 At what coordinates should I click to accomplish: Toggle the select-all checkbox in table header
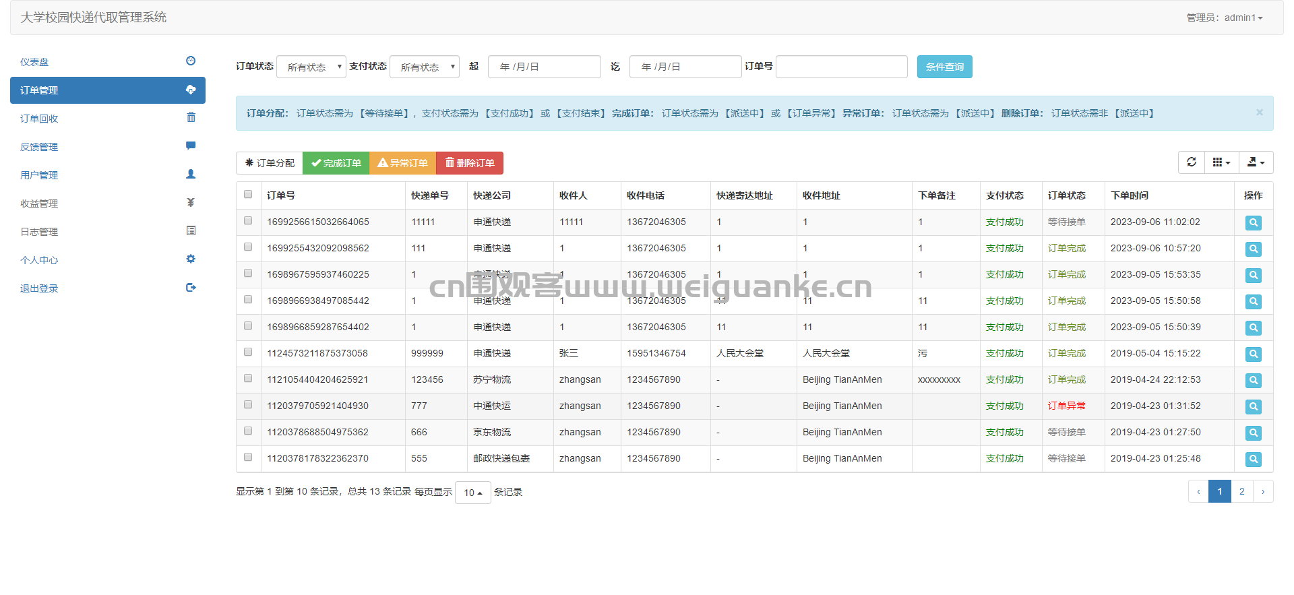point(248,195)
